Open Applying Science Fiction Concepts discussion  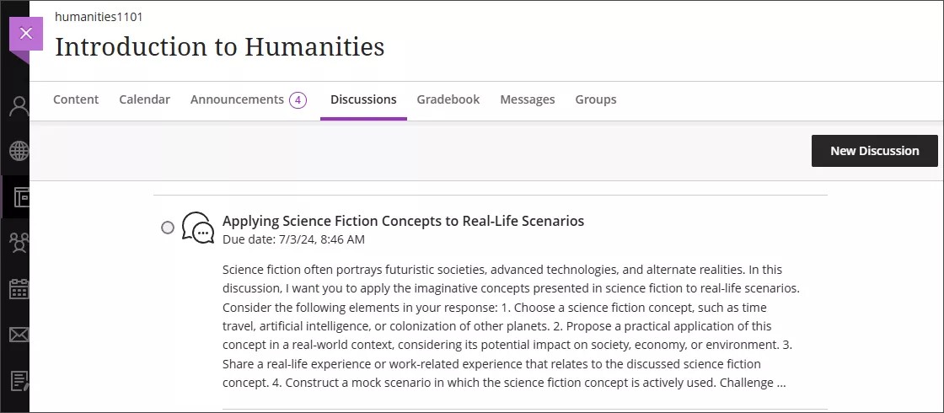403,221
